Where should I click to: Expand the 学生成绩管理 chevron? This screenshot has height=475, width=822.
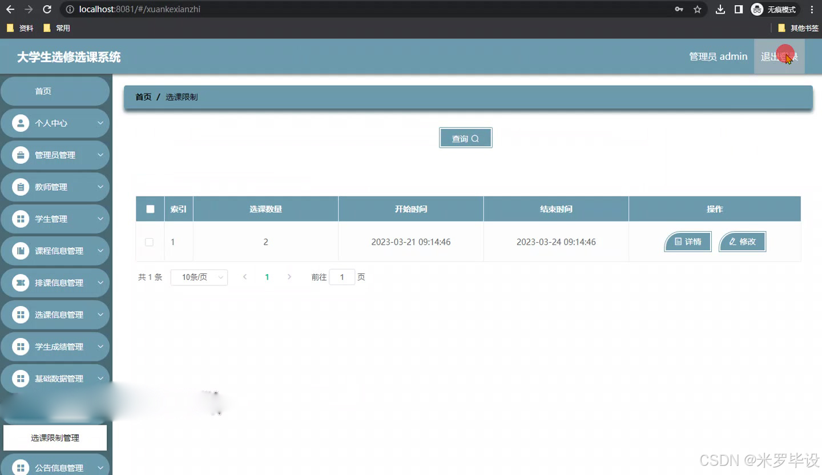coord(100,347)
